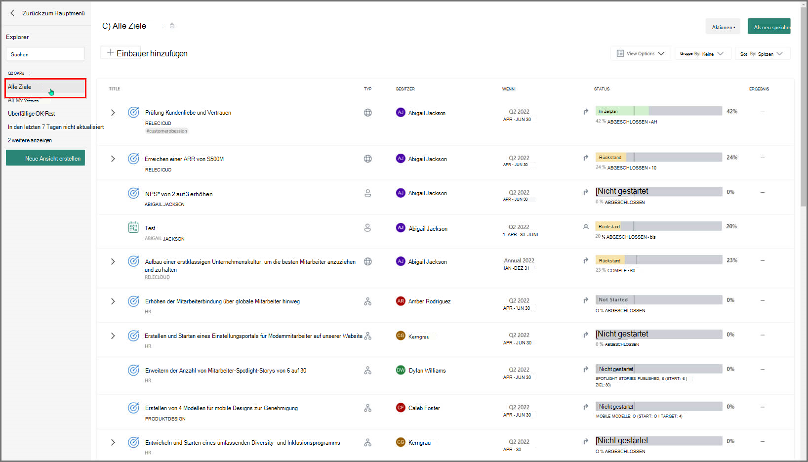Viewport: 808px width, 462px height.
Task: Click Erweitern der Anzahl Spotlight-Storys title
Action: tap(226, 371)
